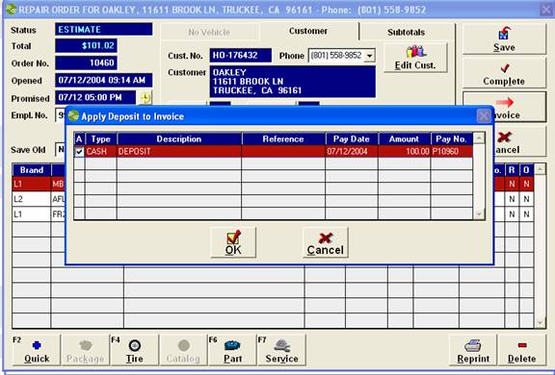
Task: Close the Apply Deposit to Invoice dialog
Action: click(x=484, y=115)
